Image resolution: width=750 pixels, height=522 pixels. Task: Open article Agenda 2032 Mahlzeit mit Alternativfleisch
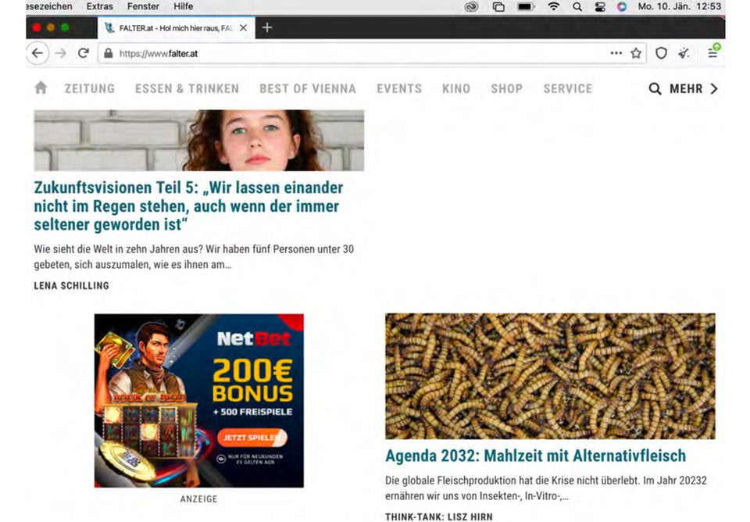[535, 456]
